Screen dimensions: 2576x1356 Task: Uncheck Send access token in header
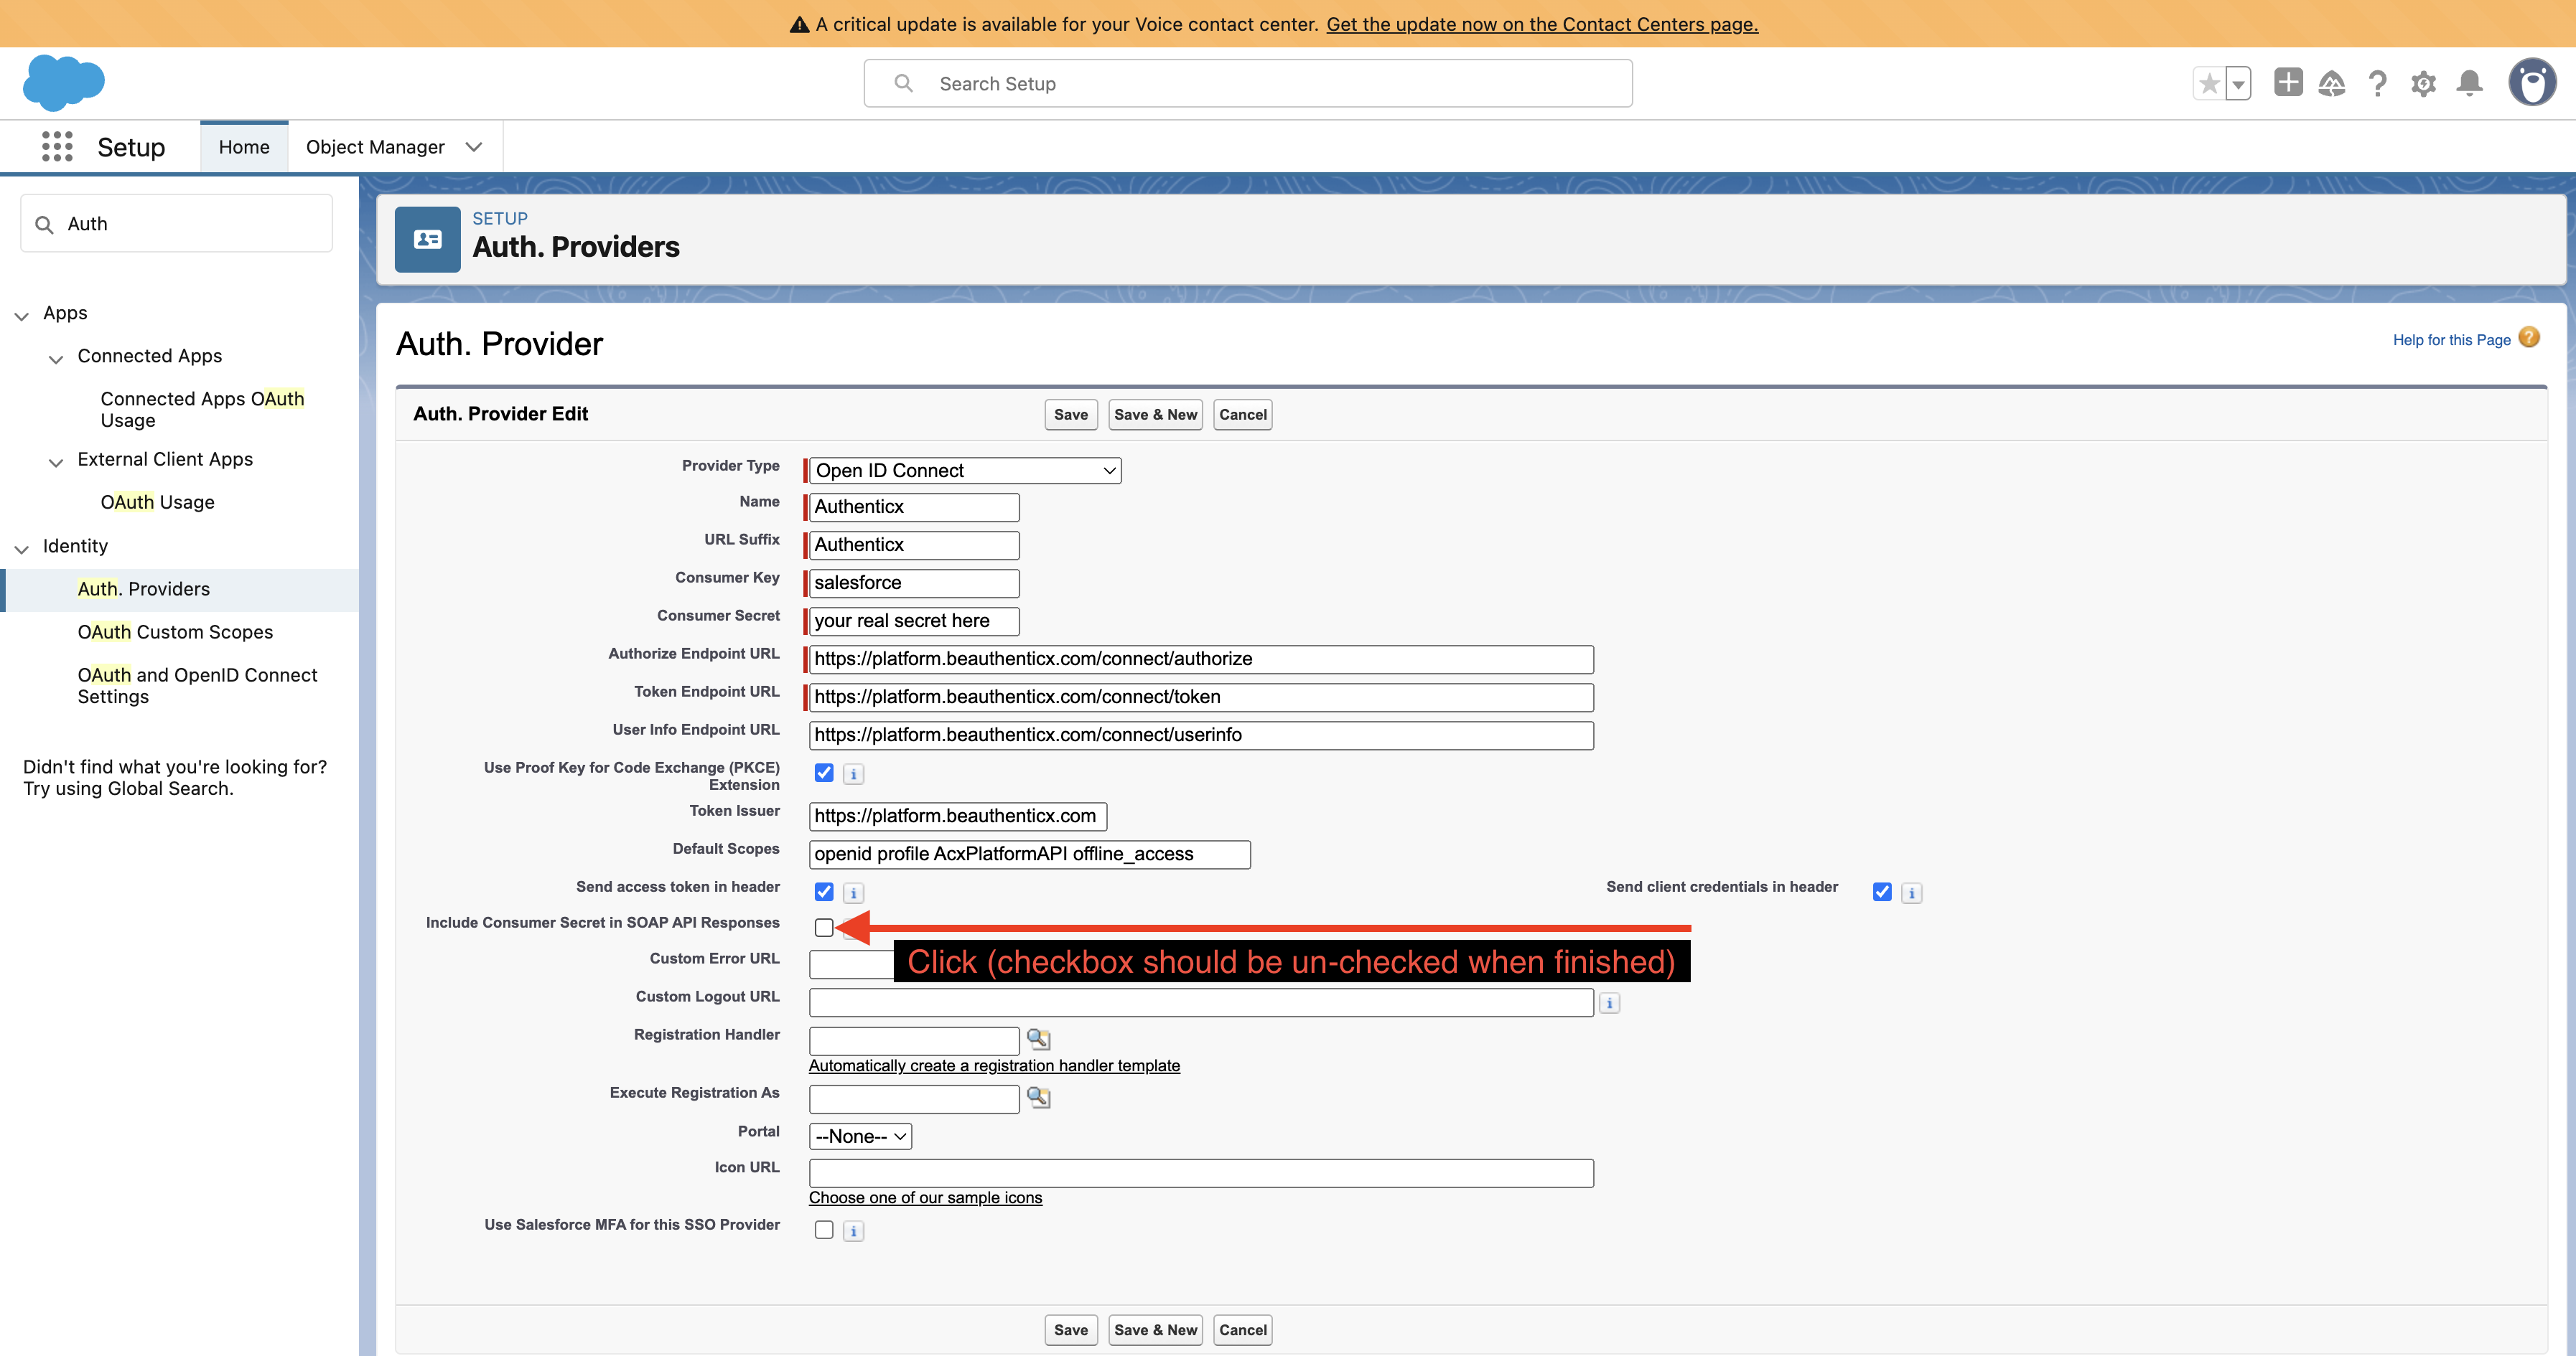coord(824,893)
